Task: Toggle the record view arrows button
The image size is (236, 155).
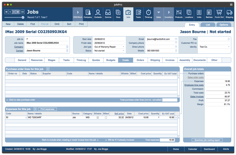Action: click(x=22, y=12)
